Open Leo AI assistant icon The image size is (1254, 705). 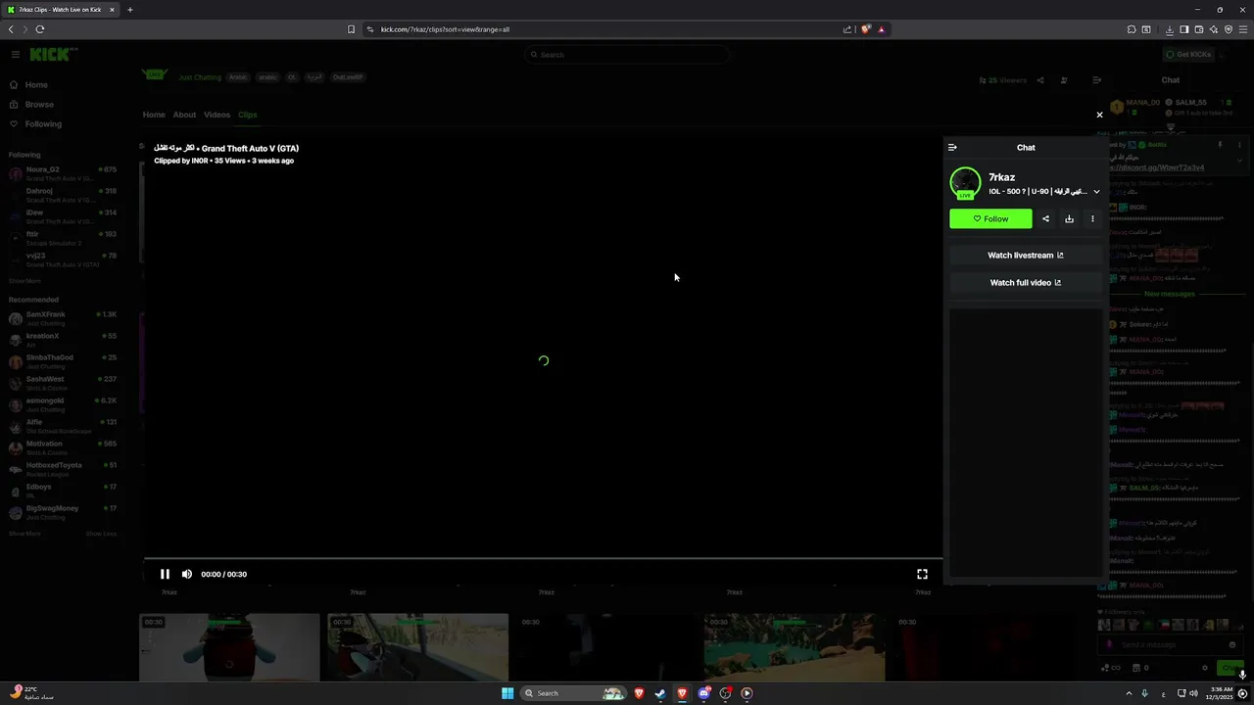(1213, 29)
